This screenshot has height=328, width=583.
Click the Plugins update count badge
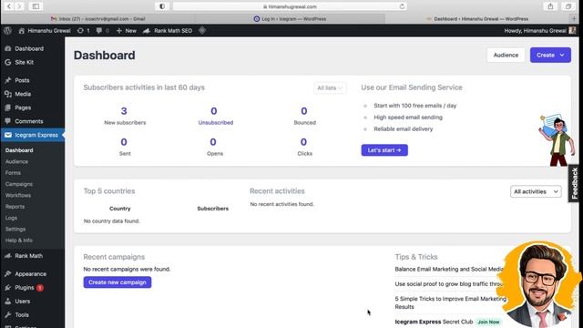pos(40,288)
